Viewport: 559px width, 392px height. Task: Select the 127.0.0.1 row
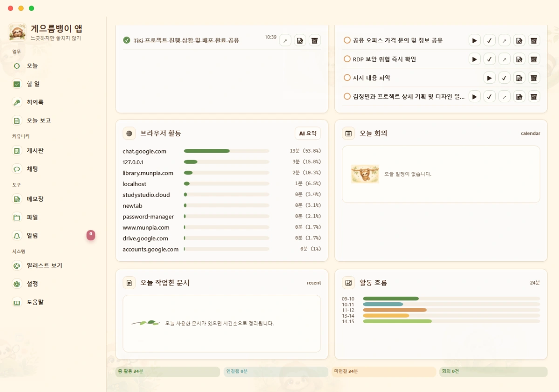click(222, 162)
